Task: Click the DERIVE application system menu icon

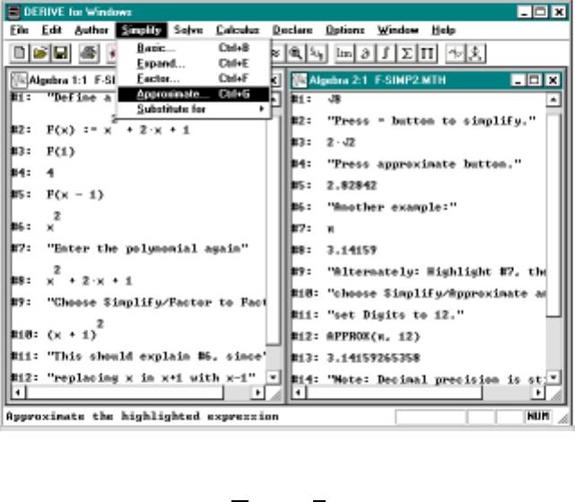Action: click(13, 12)
